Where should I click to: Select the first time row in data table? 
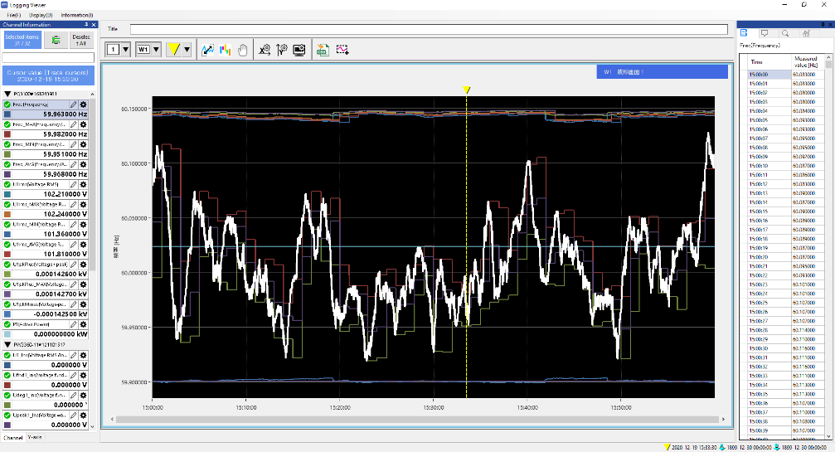point(769,75)
